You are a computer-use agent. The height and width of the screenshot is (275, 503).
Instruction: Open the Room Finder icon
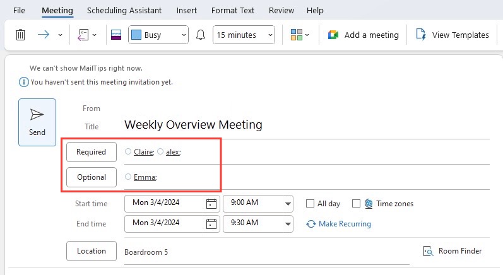tap(429, 251)
